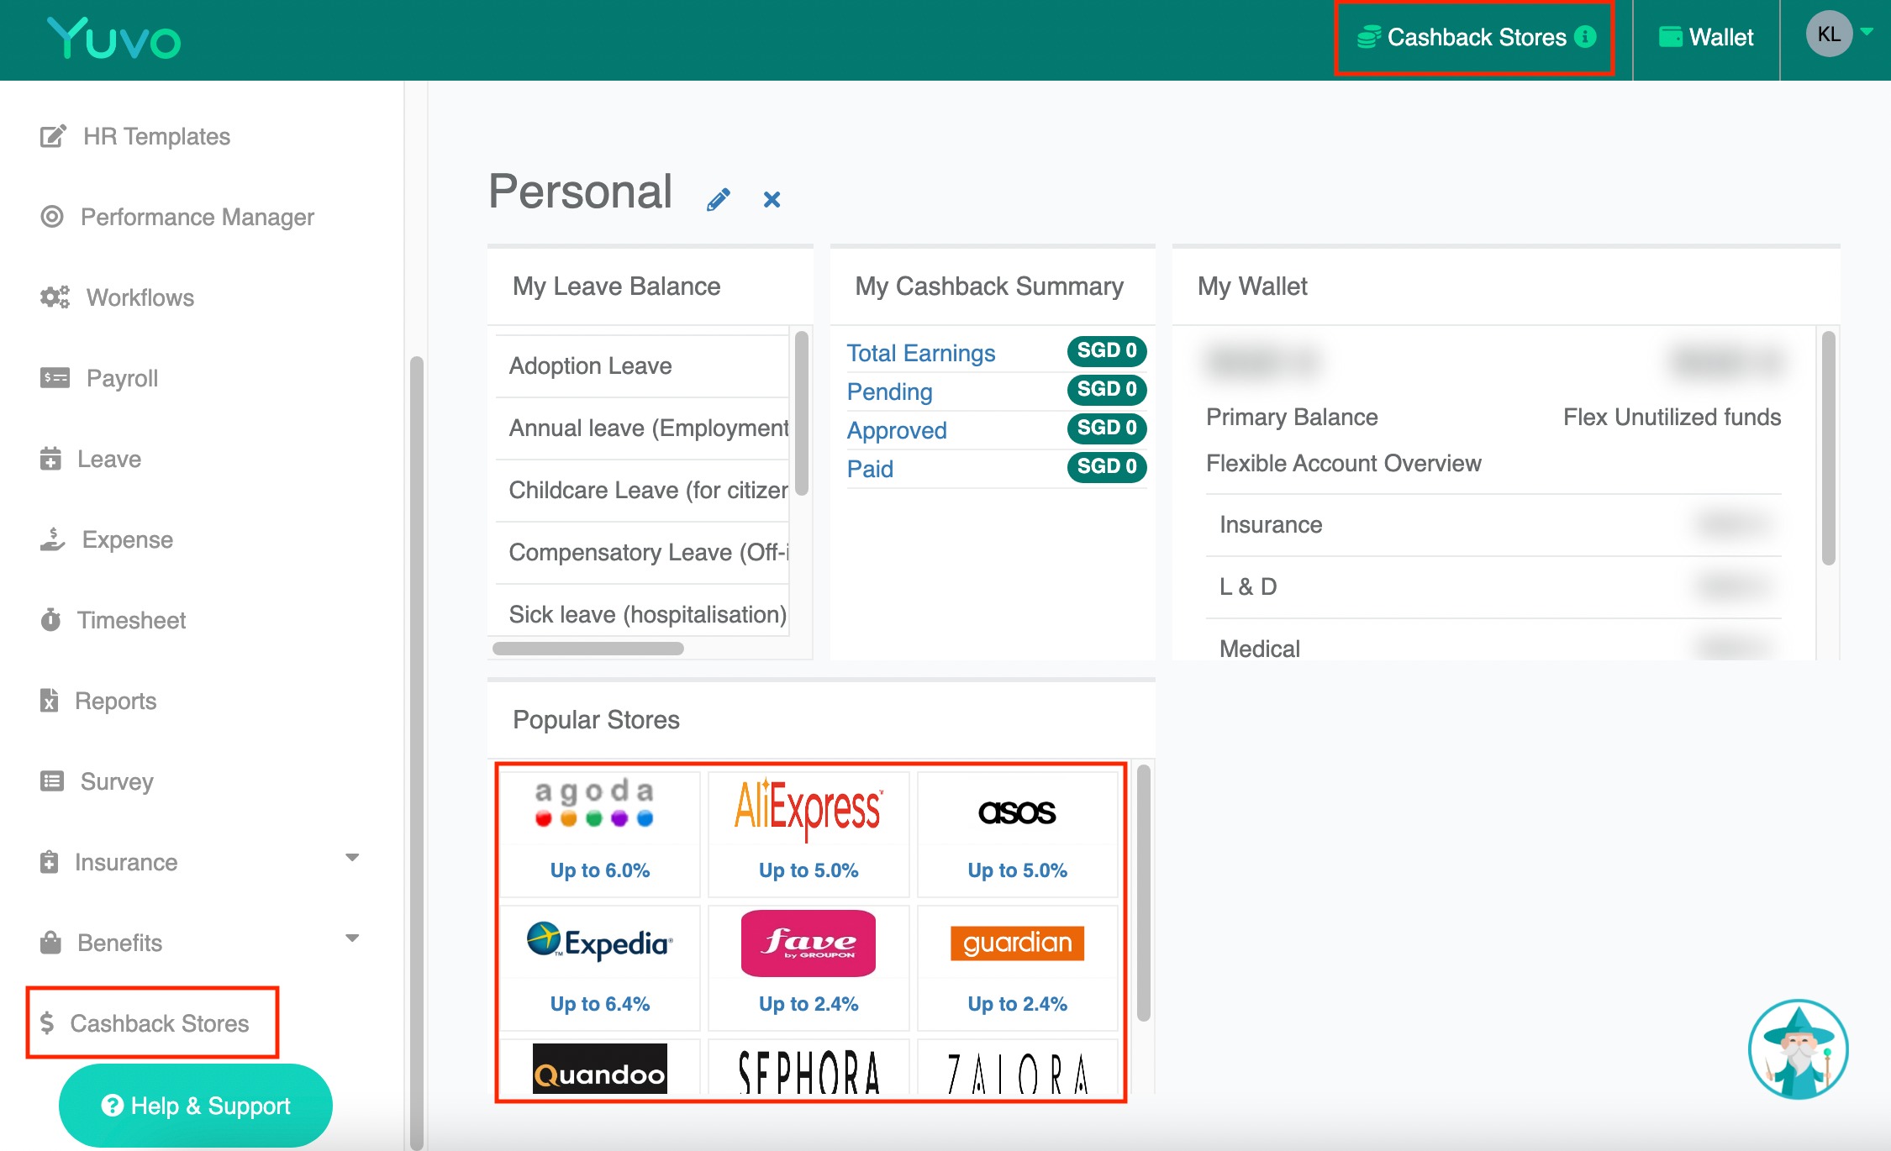The width and height of the screenshot is (1891, 1151).
Task: Click the Insurance row in My Wallet
Action: pos(1493,525)
